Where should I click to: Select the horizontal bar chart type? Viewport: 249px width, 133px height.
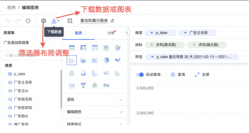tap(118, 48)
